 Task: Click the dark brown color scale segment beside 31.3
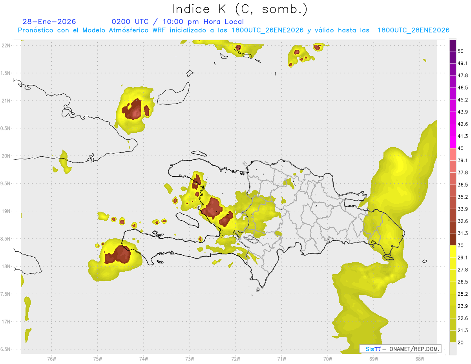pos(453,238)
